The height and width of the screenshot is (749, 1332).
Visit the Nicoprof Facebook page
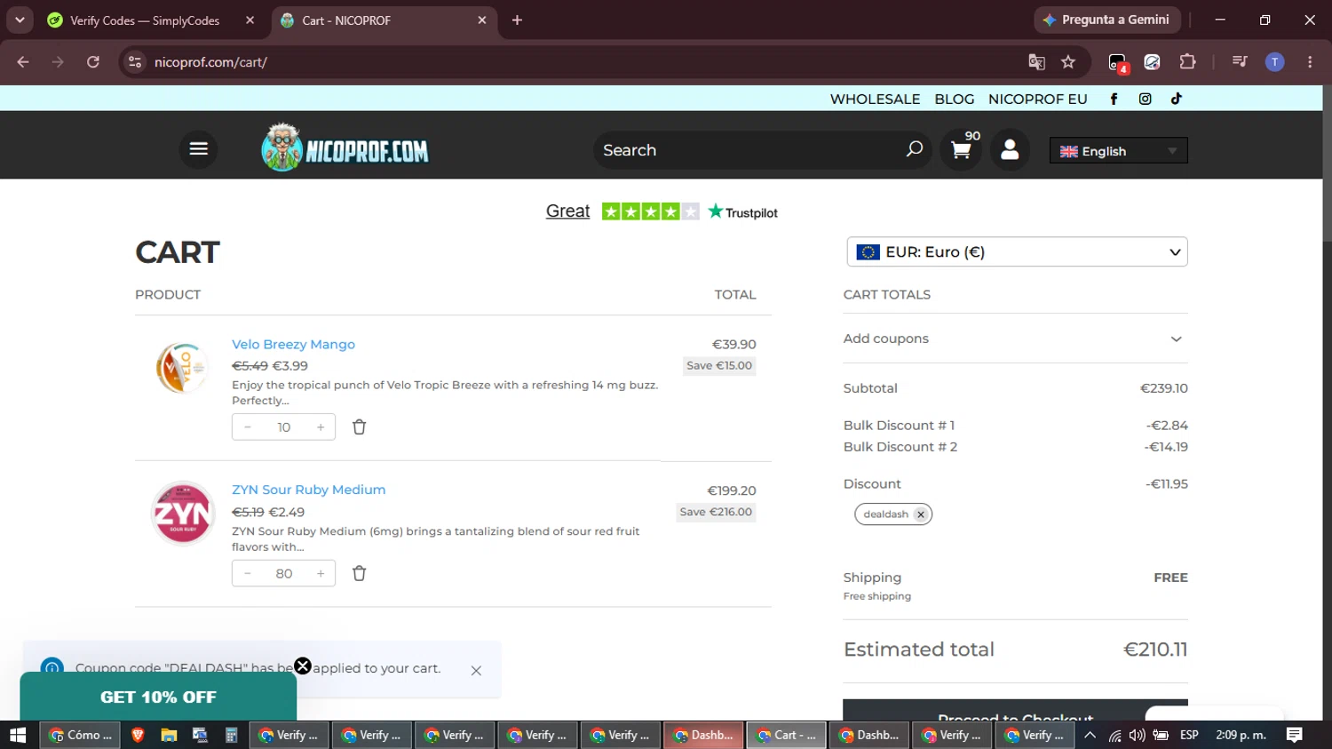(x=1114, y=99)
